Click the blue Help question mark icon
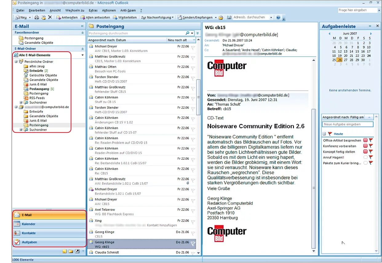Screen dimensions: 382x263 tap(278, 18)
